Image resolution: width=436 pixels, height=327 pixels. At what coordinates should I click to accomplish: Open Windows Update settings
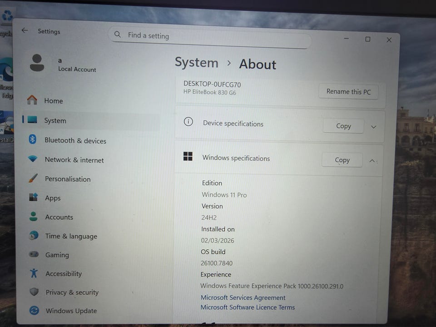pos(92,311)
